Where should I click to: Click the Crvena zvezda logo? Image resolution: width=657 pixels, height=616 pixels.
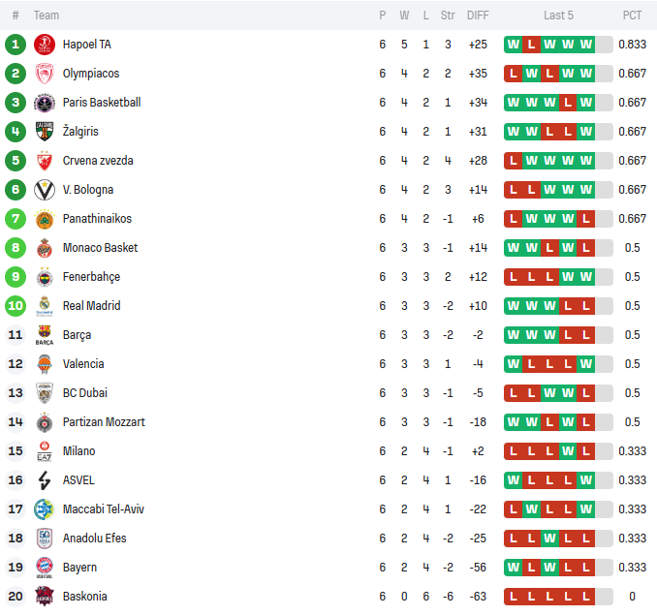click(x=44, y=161)
